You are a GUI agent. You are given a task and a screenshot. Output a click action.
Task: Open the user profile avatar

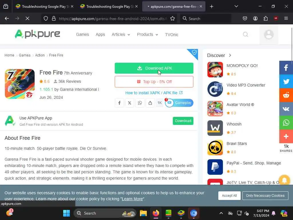coord(269,35)
